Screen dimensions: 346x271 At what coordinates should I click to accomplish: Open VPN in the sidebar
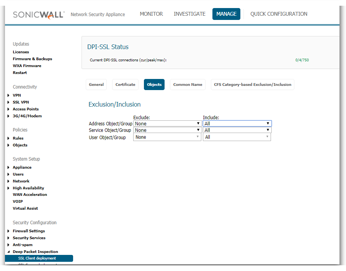pos(17,95)
